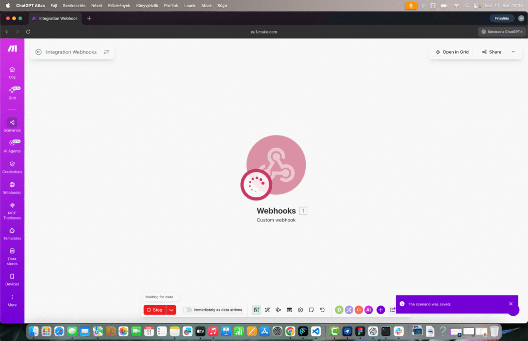This screenshot has height=341, width=528.
Task: Add a new module with the plus button
Action: click(x=381, y=310)
